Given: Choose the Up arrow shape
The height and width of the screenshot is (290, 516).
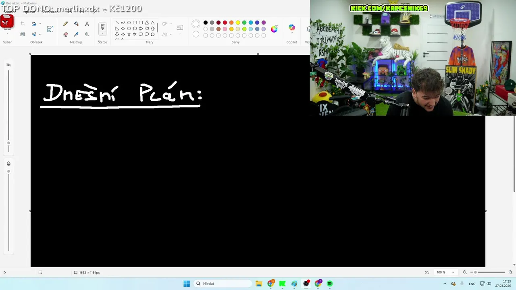Looking at the screenshot, I should pyautogui.click(x=152, y=29).
